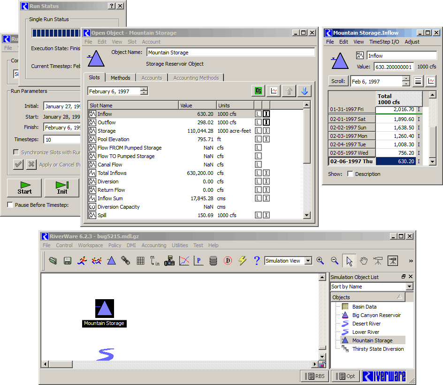
Task: Select Big Canyon Reservoir in object list
Action: pyautogui.click(x=376, y=315)
